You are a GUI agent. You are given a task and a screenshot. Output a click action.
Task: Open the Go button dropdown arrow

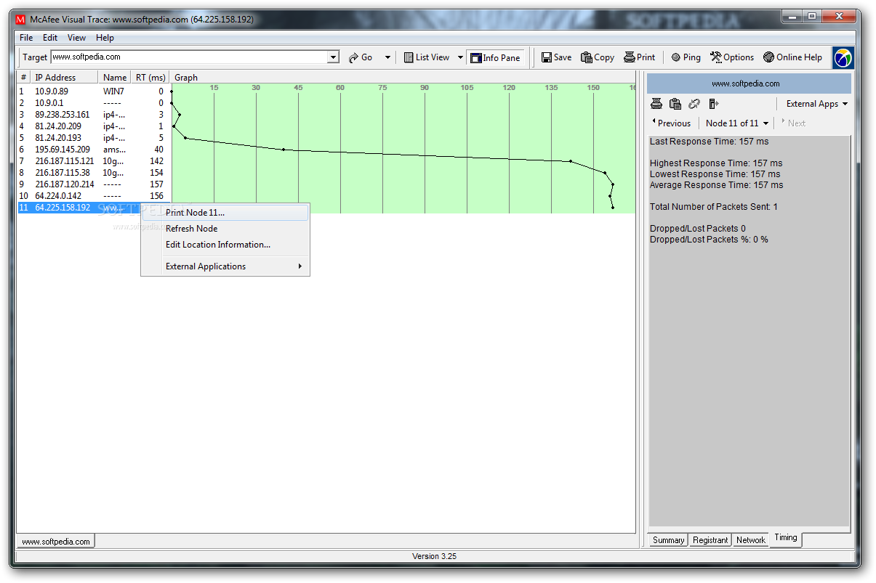click(387, 57)
